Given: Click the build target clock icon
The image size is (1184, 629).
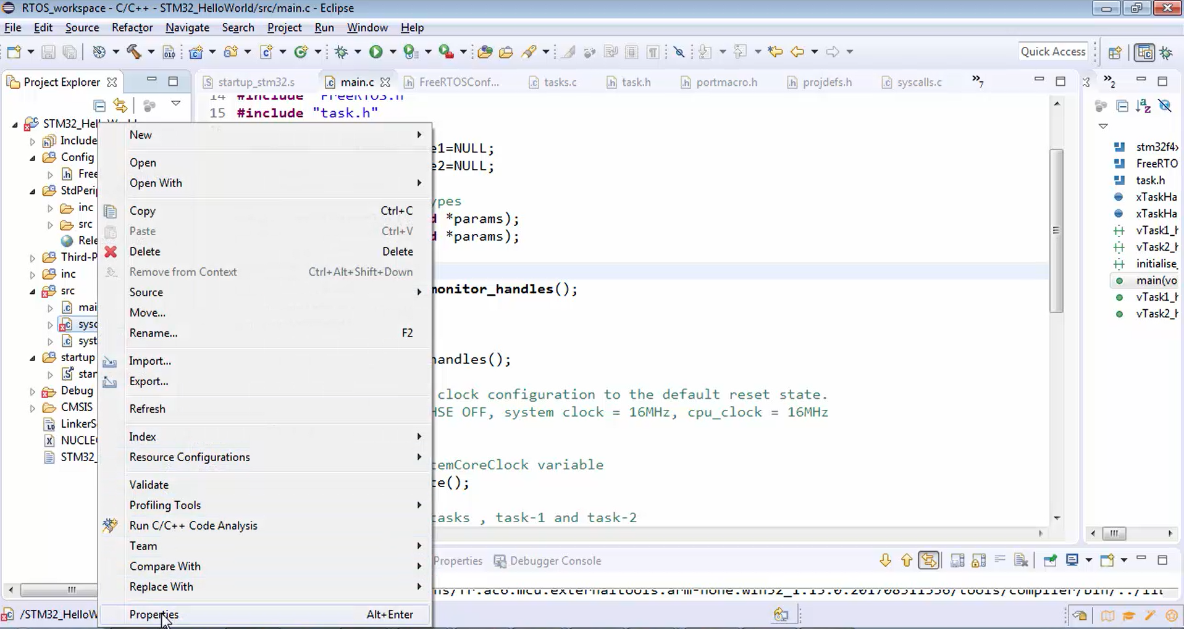Looking at the screenshot, I should click(x=99, y=52).
